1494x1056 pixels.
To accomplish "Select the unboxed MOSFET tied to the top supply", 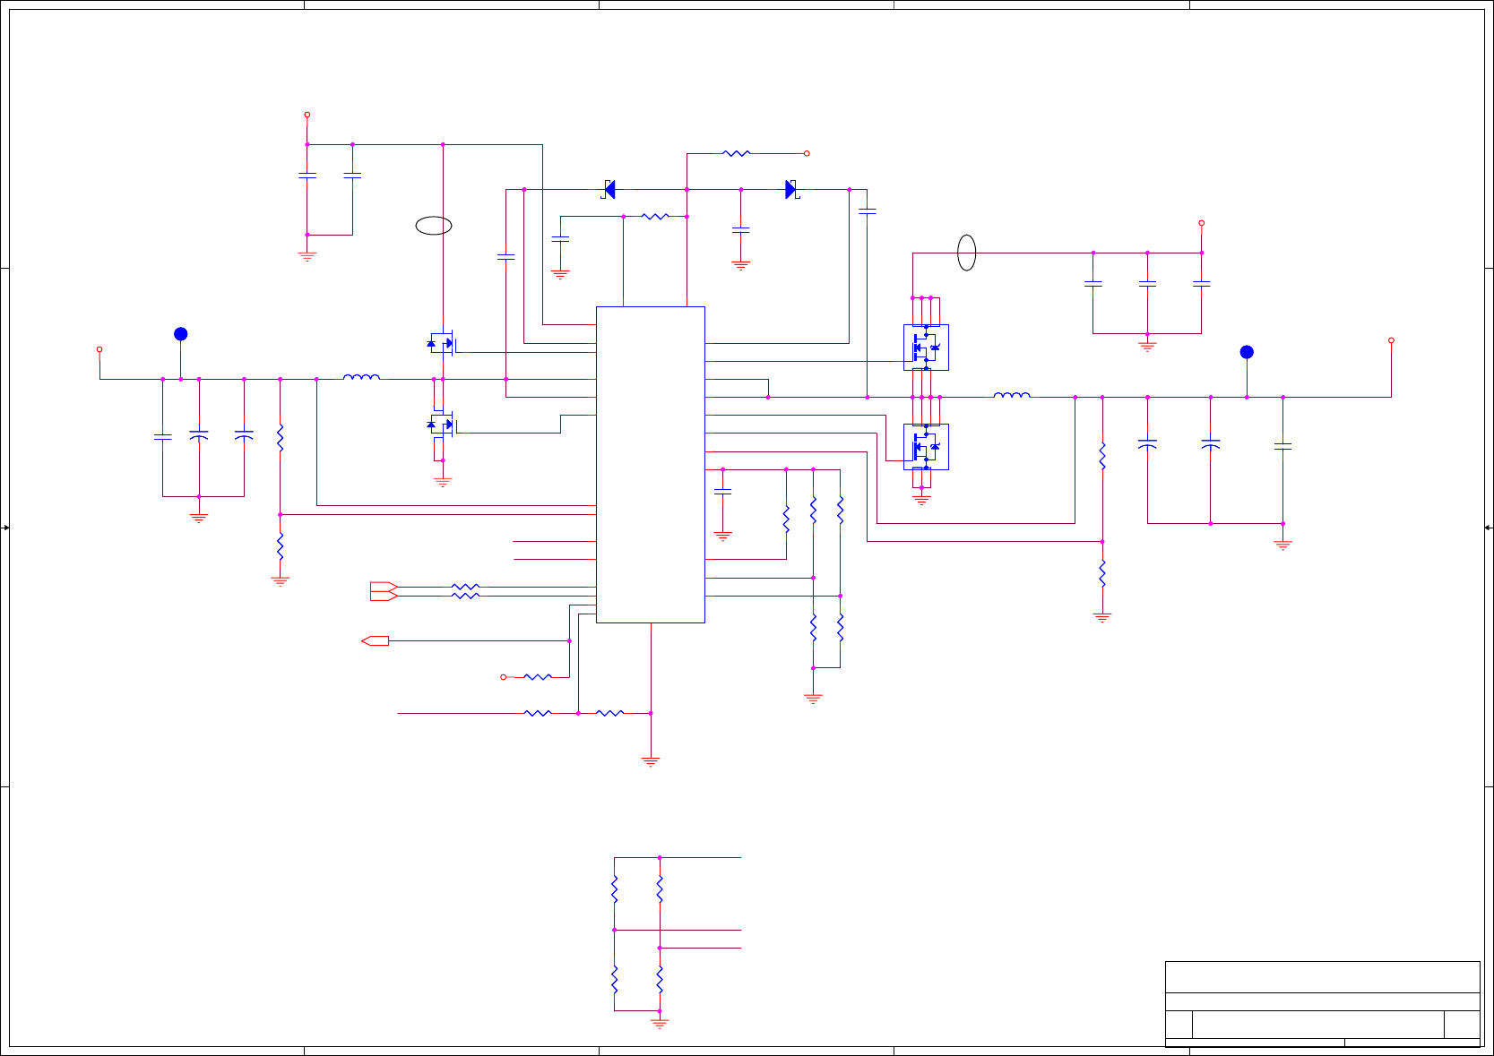I will [442, 343].
